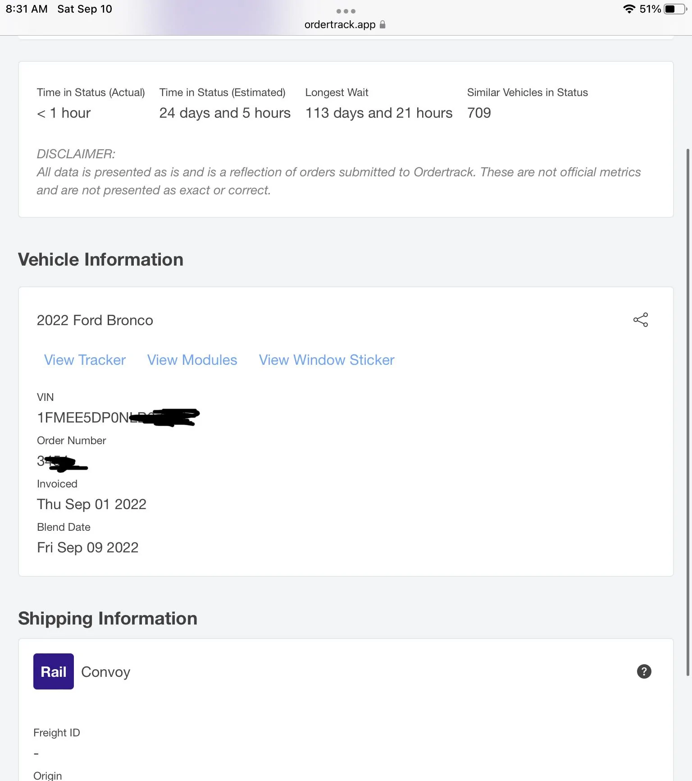Click the share icon beside 2022 Ford Bronco
The width and height of the screenshot is (692, 781).
pyautogui.click(x=640, y=320)
